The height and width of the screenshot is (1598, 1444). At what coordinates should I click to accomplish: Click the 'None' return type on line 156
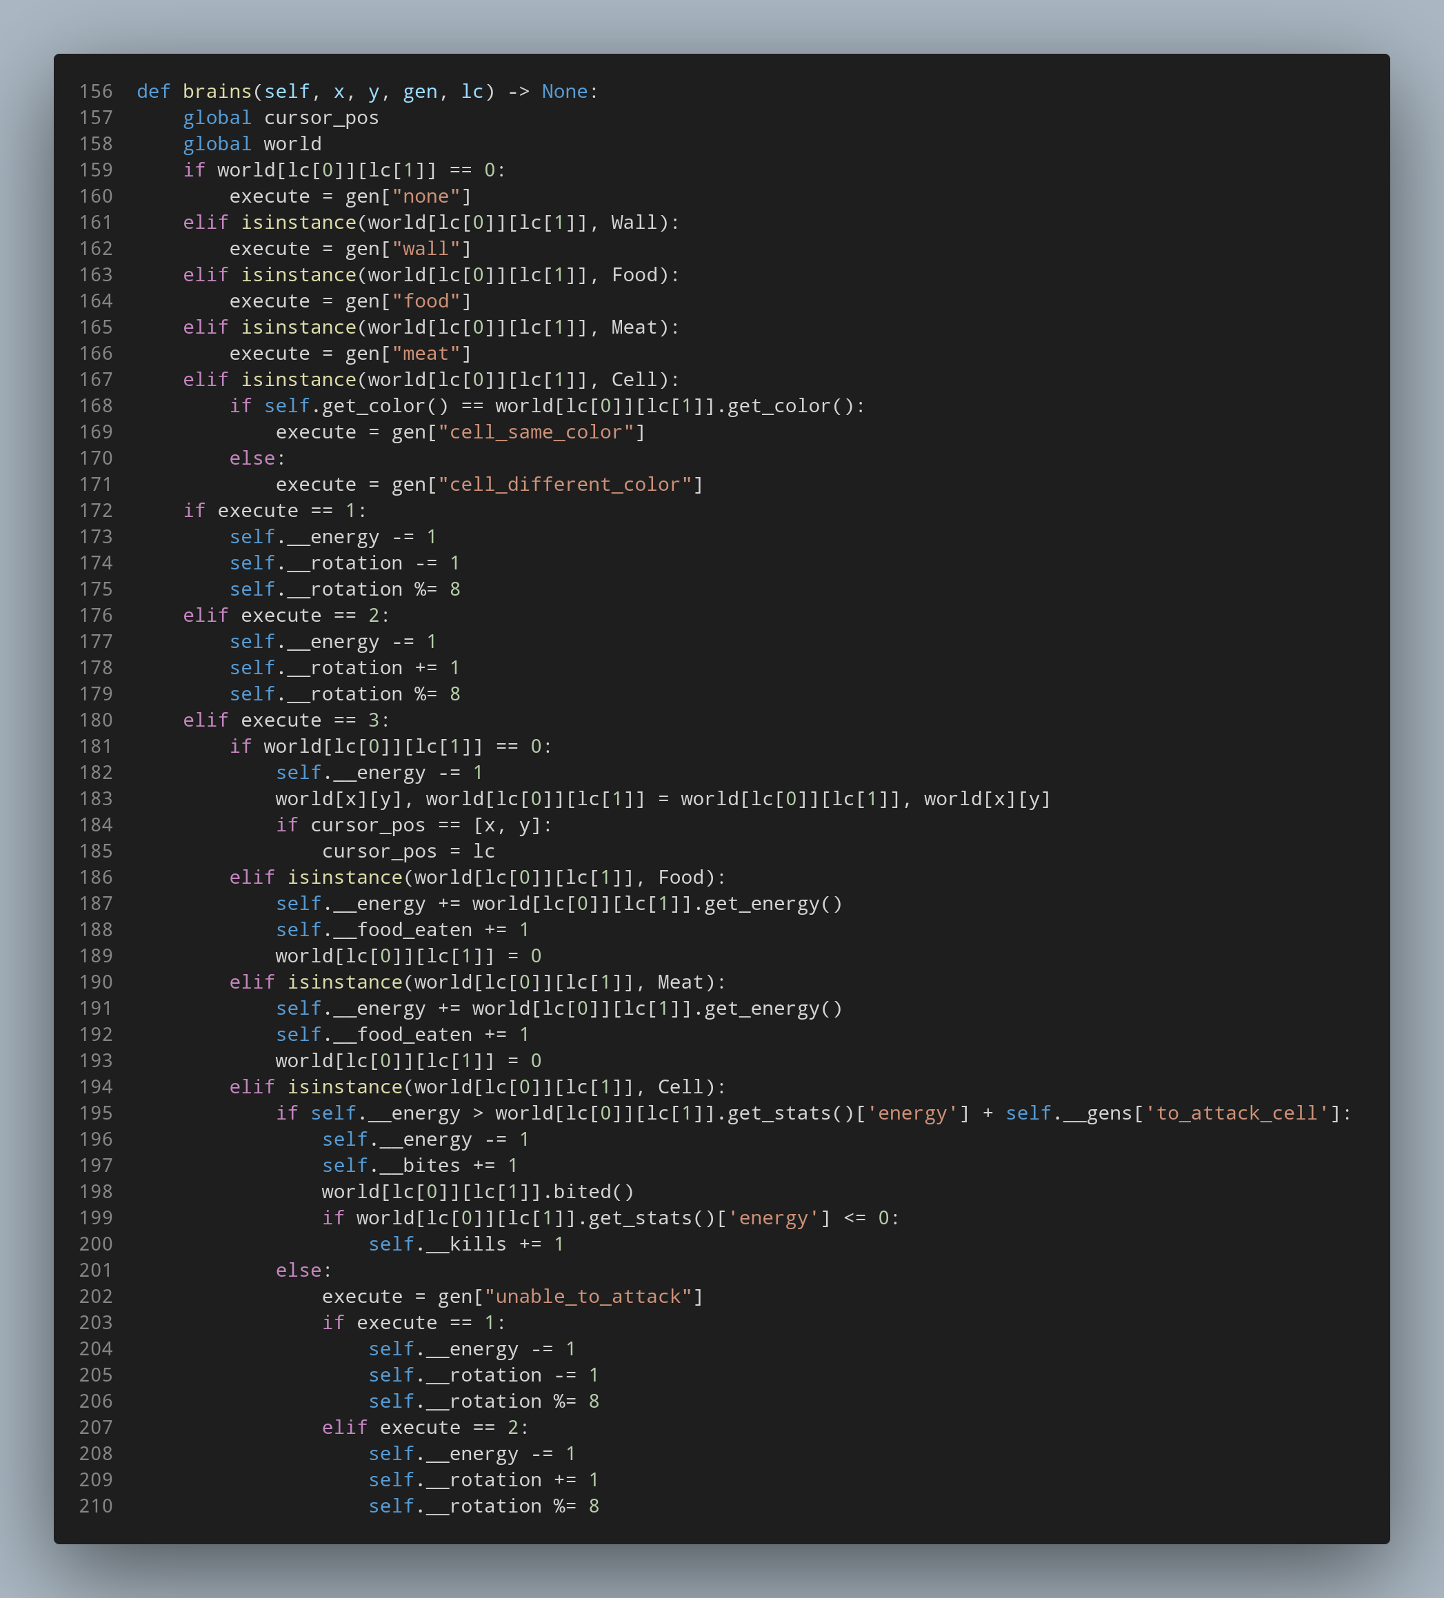[x=565, y=92]
